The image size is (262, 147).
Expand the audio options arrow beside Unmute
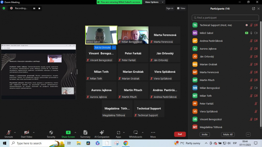coord(15,132)
